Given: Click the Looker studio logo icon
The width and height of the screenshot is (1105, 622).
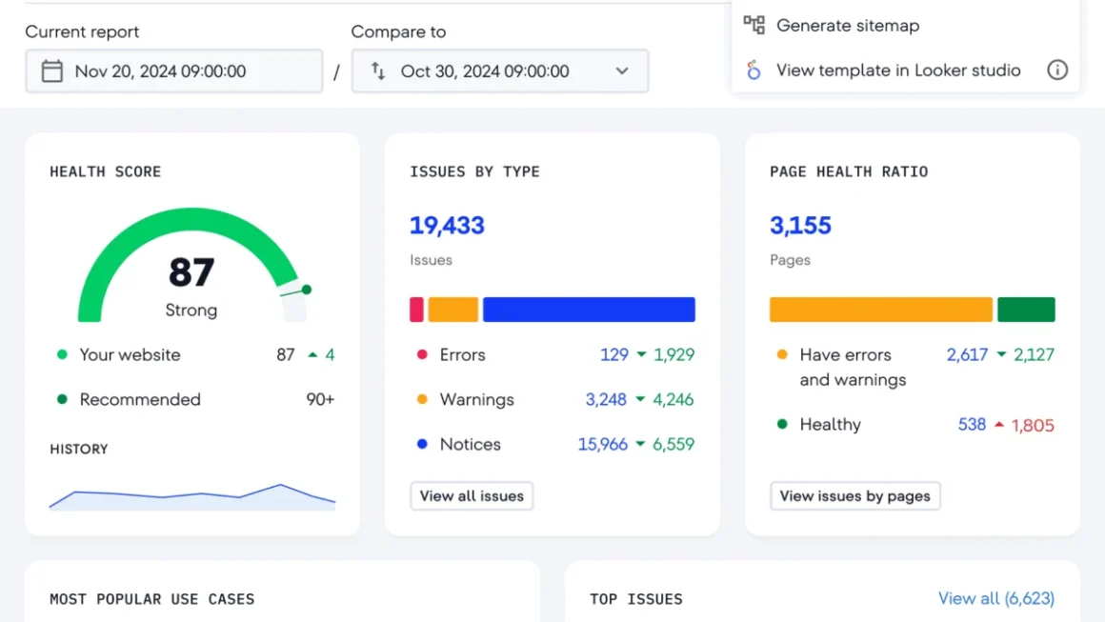Looking at the screenshot, I should click(x=754, y=70).
